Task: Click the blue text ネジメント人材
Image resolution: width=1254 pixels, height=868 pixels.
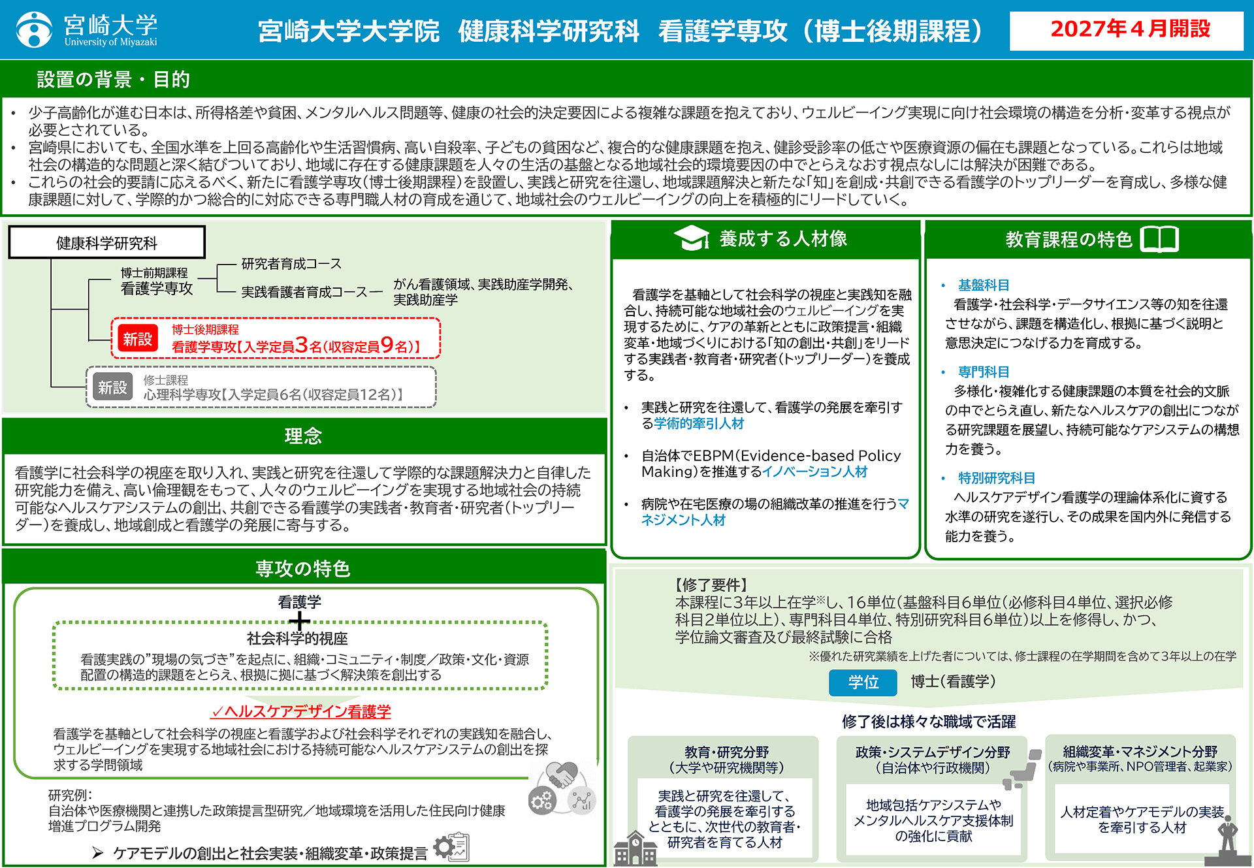Action: (683, 520)
